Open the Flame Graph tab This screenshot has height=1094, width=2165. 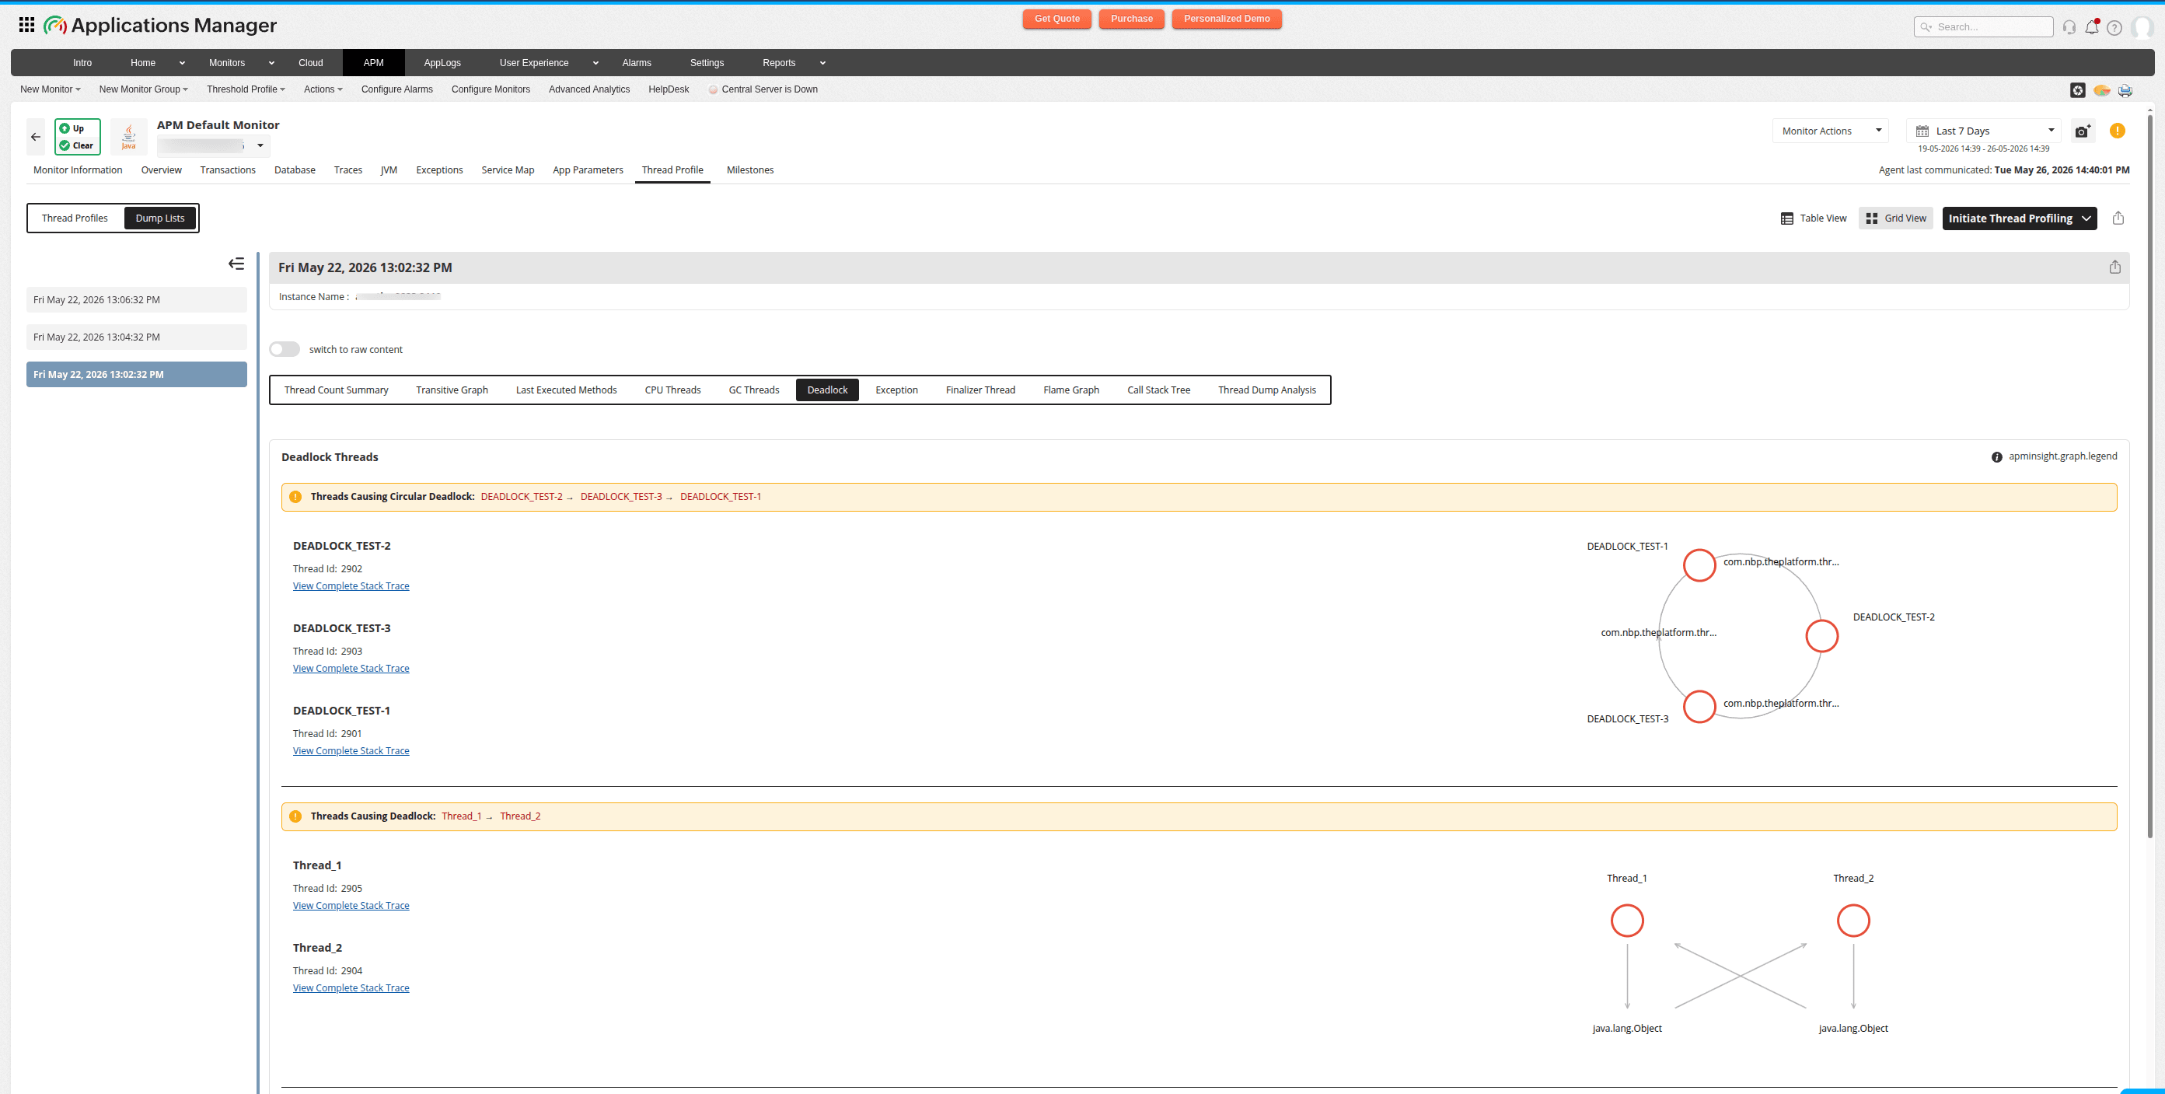point(1070,390)
